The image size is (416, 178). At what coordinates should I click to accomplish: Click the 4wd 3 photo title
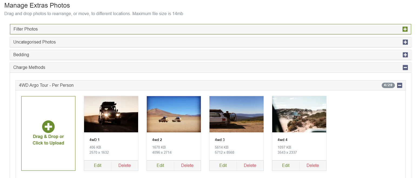click(220, 140)
